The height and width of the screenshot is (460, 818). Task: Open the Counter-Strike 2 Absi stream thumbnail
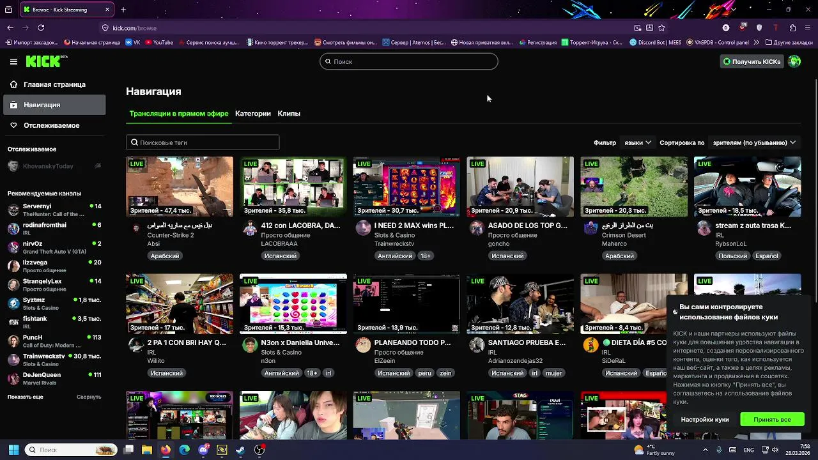[180, 187]
